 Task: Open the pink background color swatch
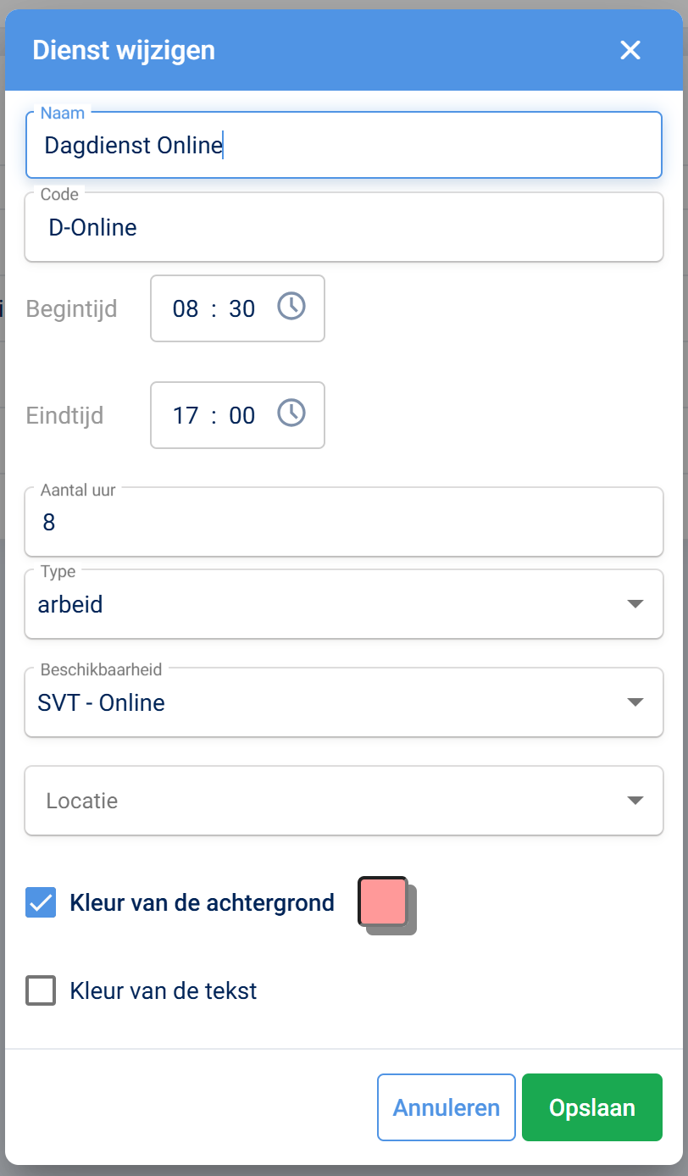tap(383, 901)
